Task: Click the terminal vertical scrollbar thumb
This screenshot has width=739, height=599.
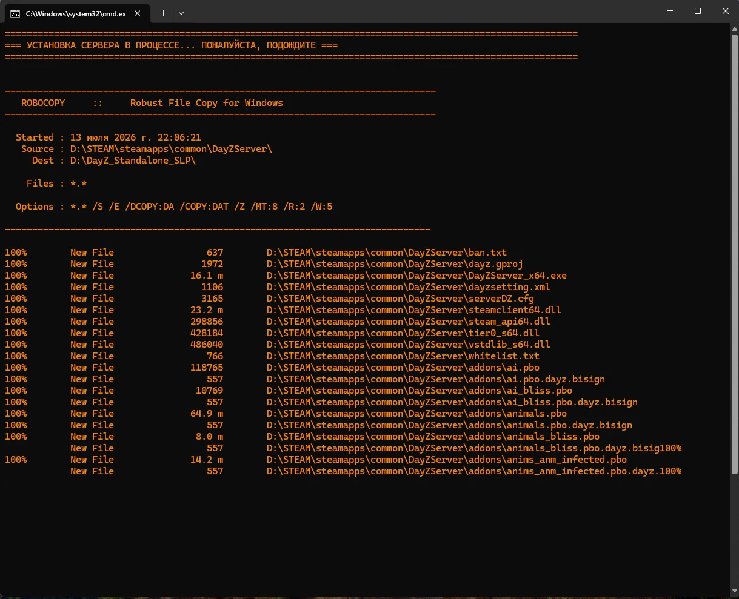Action: tap(735, 253)
